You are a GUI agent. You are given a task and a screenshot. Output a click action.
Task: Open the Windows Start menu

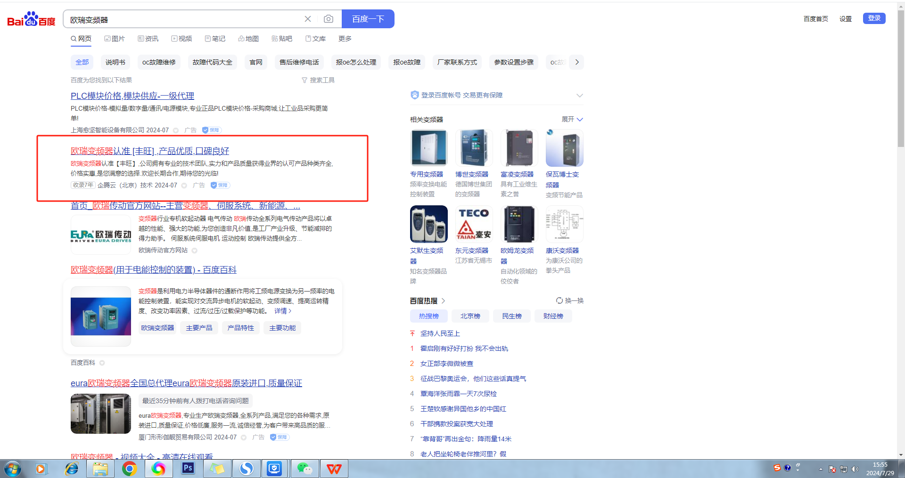coord(13,469)
